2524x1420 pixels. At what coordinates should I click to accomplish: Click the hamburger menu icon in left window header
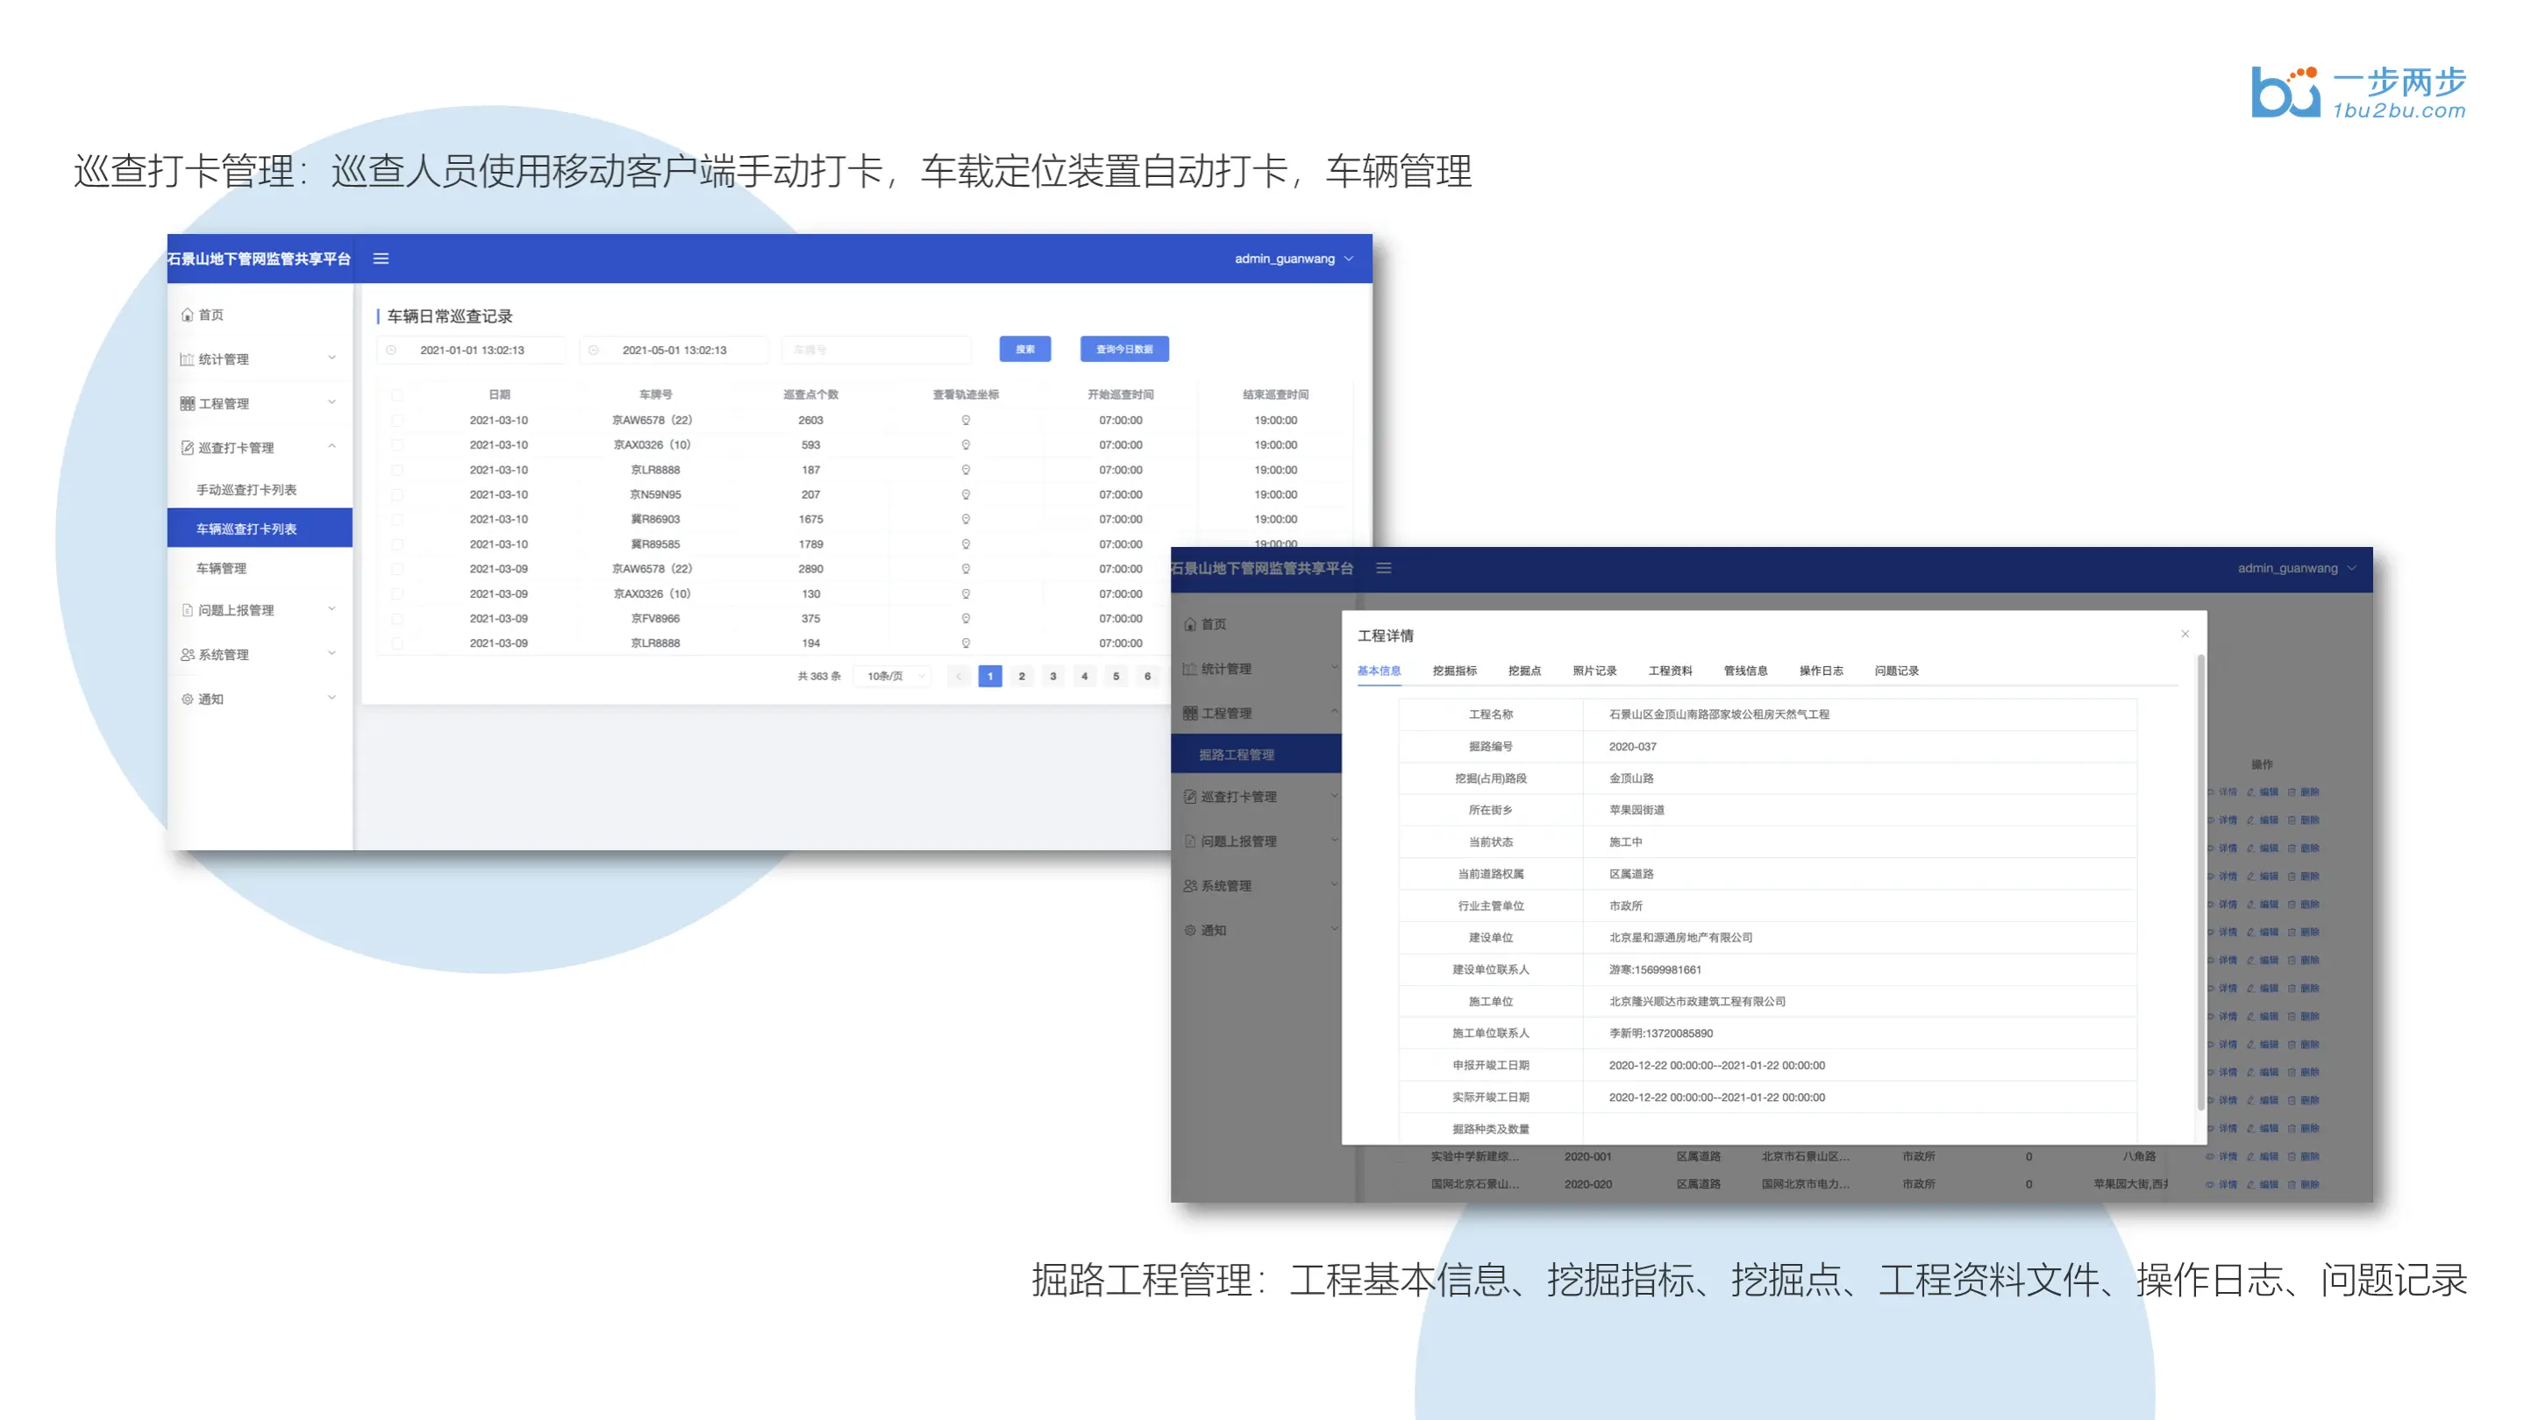381,259
